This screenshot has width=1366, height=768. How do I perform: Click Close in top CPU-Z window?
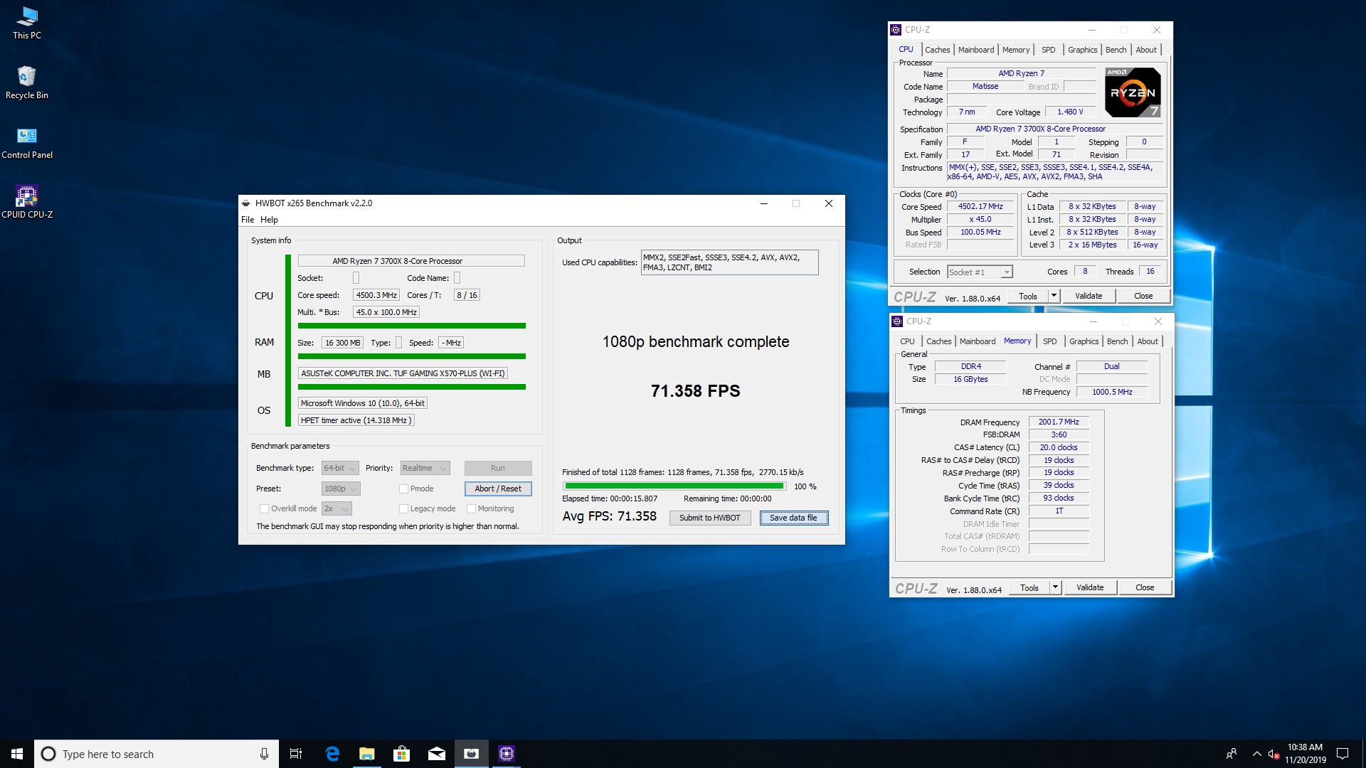1143,296
